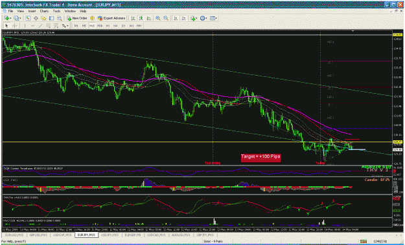Set timeframe to D1

click(x=124, y=25)
